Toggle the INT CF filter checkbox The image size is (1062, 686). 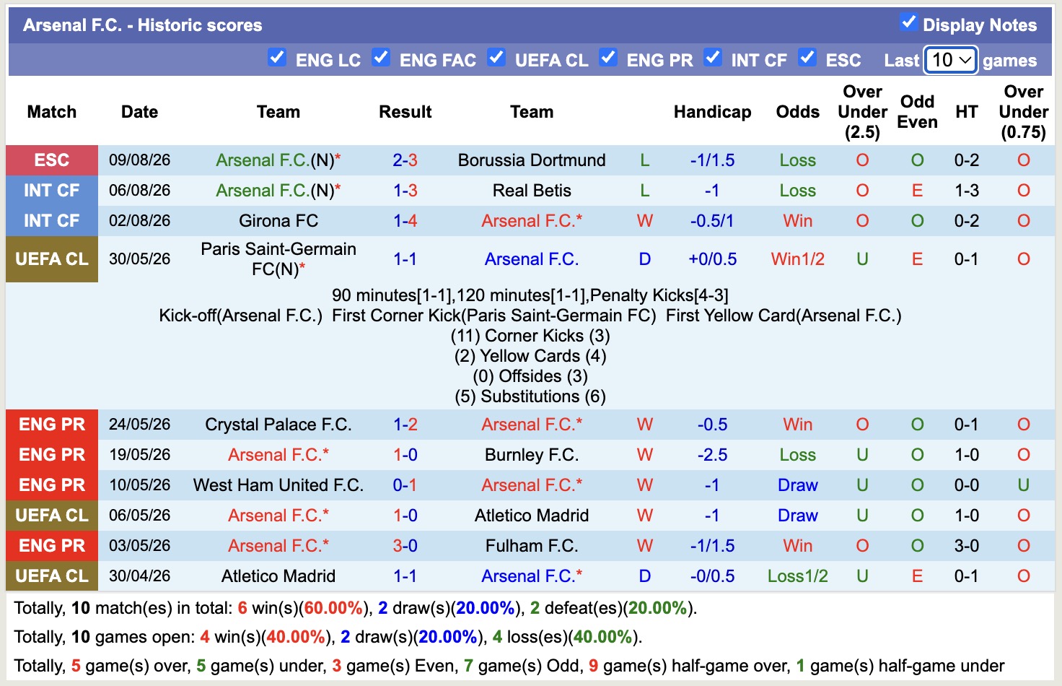713,58
